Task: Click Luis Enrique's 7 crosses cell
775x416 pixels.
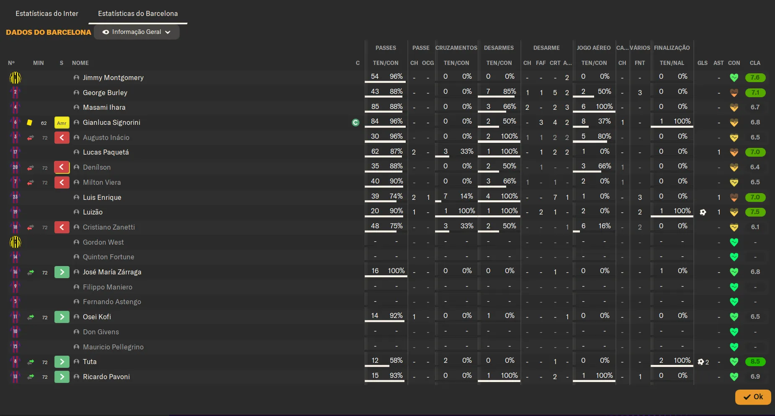Action: pos(445,196)
